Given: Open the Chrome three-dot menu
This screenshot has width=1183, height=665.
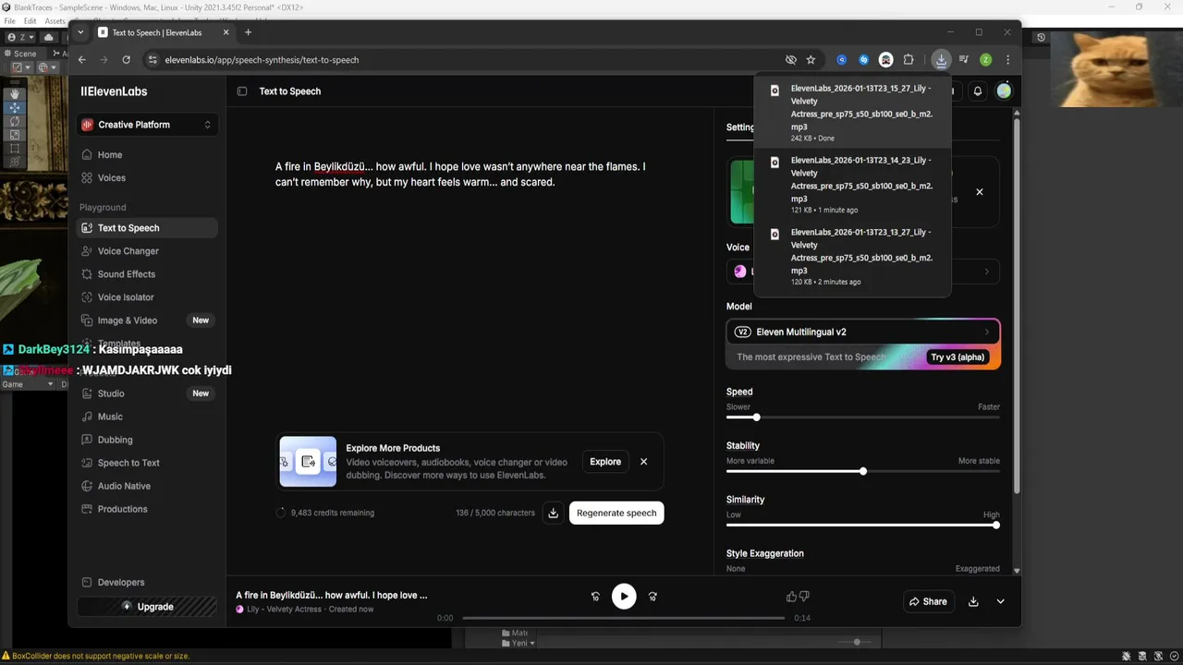Looking at the screenshot, I should [x=1007, y=60].
